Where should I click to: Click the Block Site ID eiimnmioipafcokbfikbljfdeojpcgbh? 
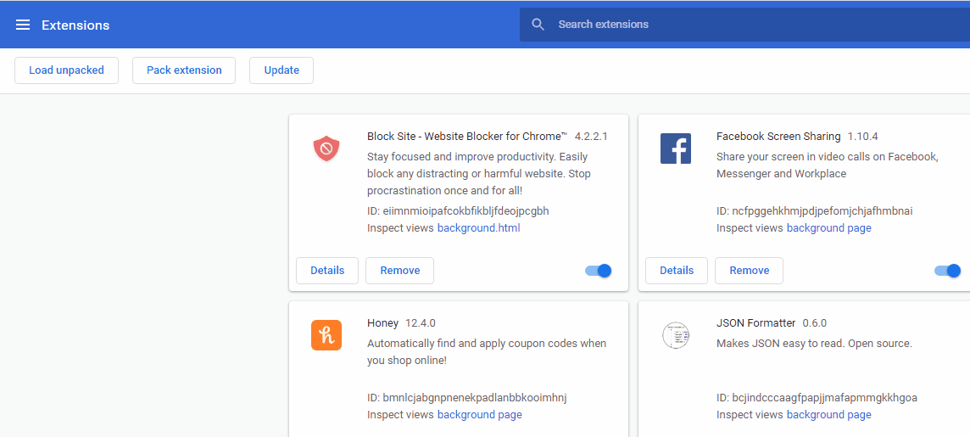click(458, 211)
